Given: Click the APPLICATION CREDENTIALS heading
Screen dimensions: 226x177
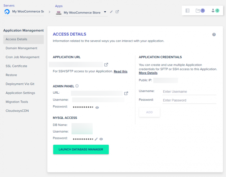Looking at the screenshot, I should tap(160, 57).
